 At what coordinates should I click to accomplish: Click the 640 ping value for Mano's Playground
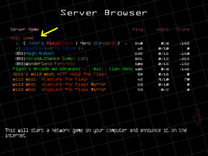(x=139, y=43)
